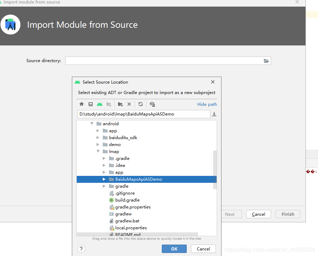Viewport: 318px width, 256px height.
Task: Expand the .gradle folder
Action: pos(104,158)
